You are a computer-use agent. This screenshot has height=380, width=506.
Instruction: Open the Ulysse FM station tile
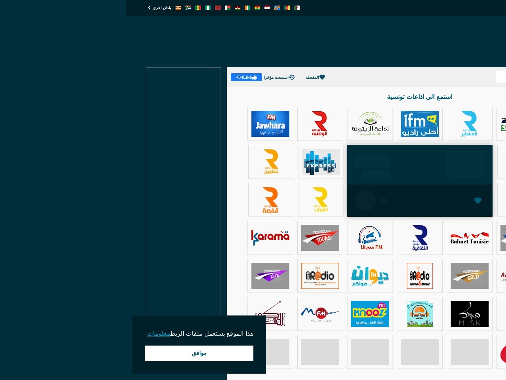[370, 238]
